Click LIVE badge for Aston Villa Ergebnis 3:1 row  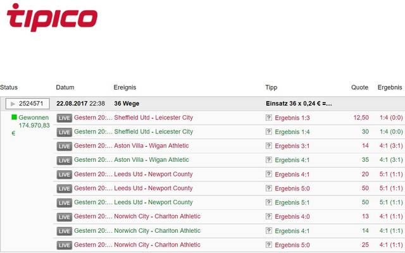click(x=65, y=146)
